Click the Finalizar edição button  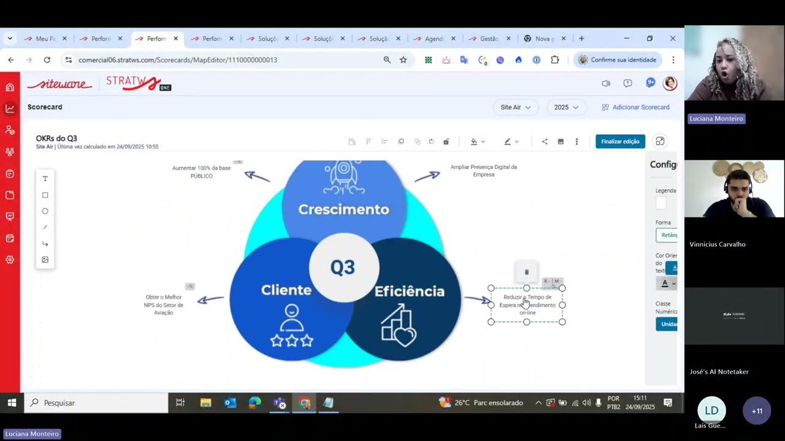coord(620,141)
